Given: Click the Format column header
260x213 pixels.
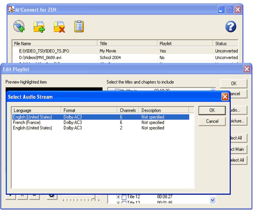Looking at the screenshot, I should [x=89, y=110].
